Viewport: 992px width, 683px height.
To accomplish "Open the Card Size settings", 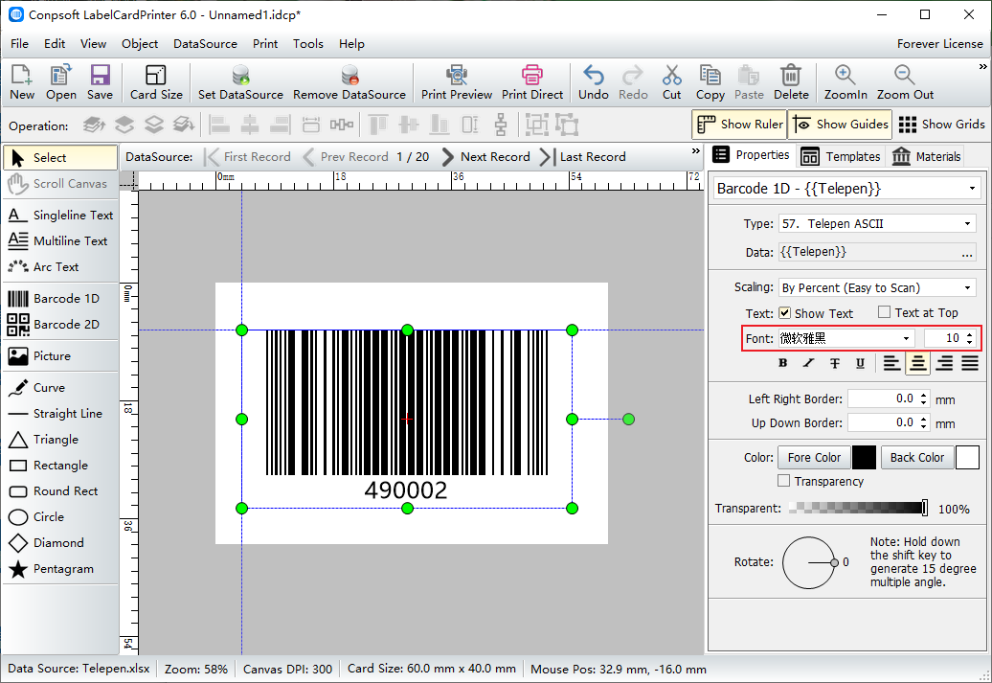I will 156,82.
